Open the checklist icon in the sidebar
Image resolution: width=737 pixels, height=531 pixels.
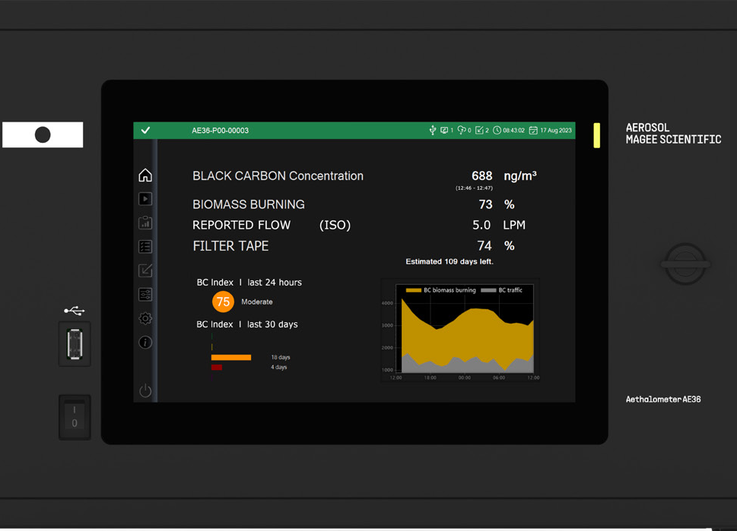[x=145, y=247]
